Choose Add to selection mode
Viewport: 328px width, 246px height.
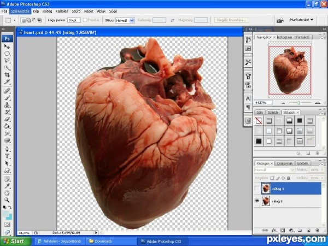pos(28,20)
